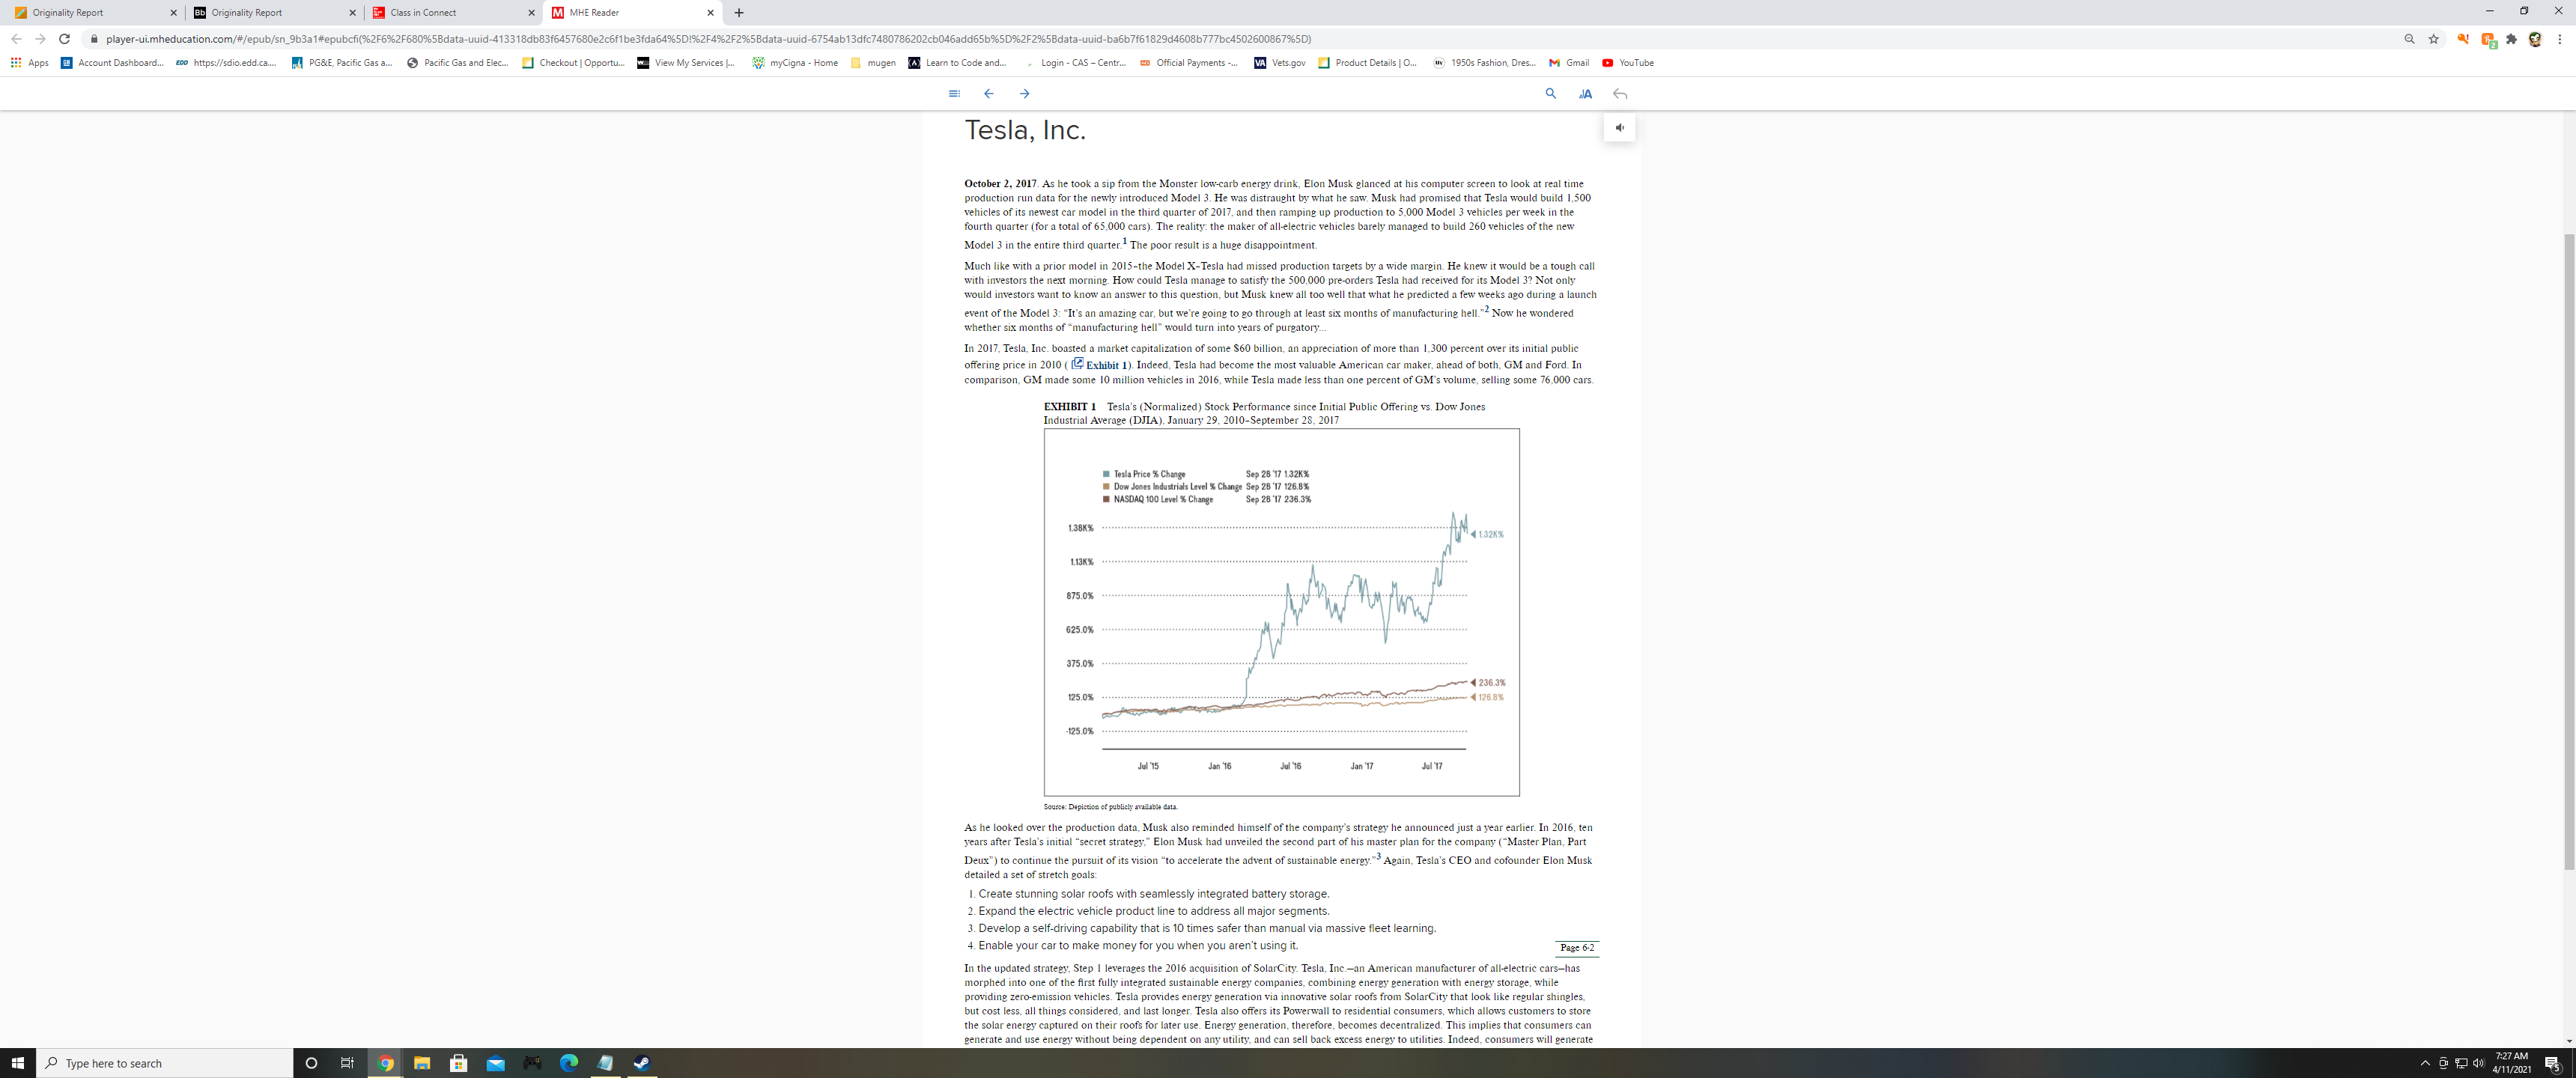Open the notification center icon
Image resolution: width=2576 pixels, height=1078 pixels.
click(x=2552, y=1063)
